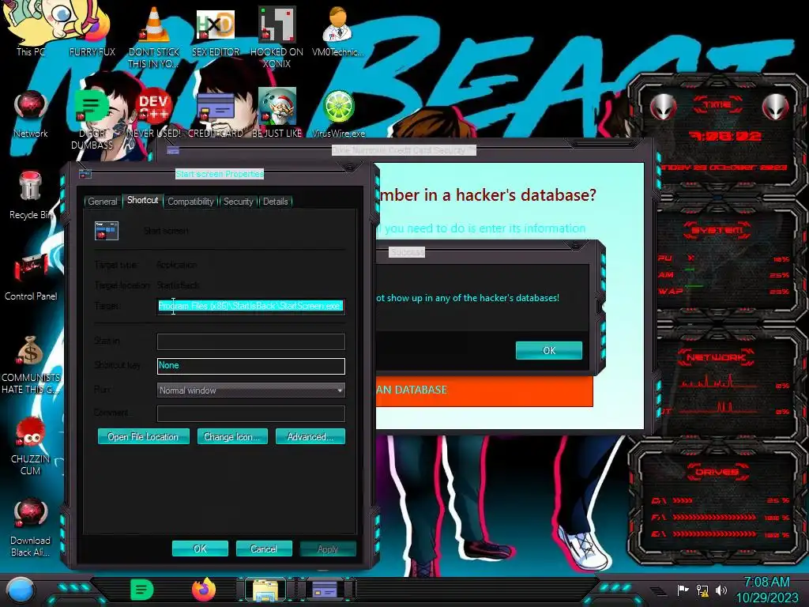Open File Explorer on the taskbar
Screen dimensions: 809x607
tap(265, 590)
